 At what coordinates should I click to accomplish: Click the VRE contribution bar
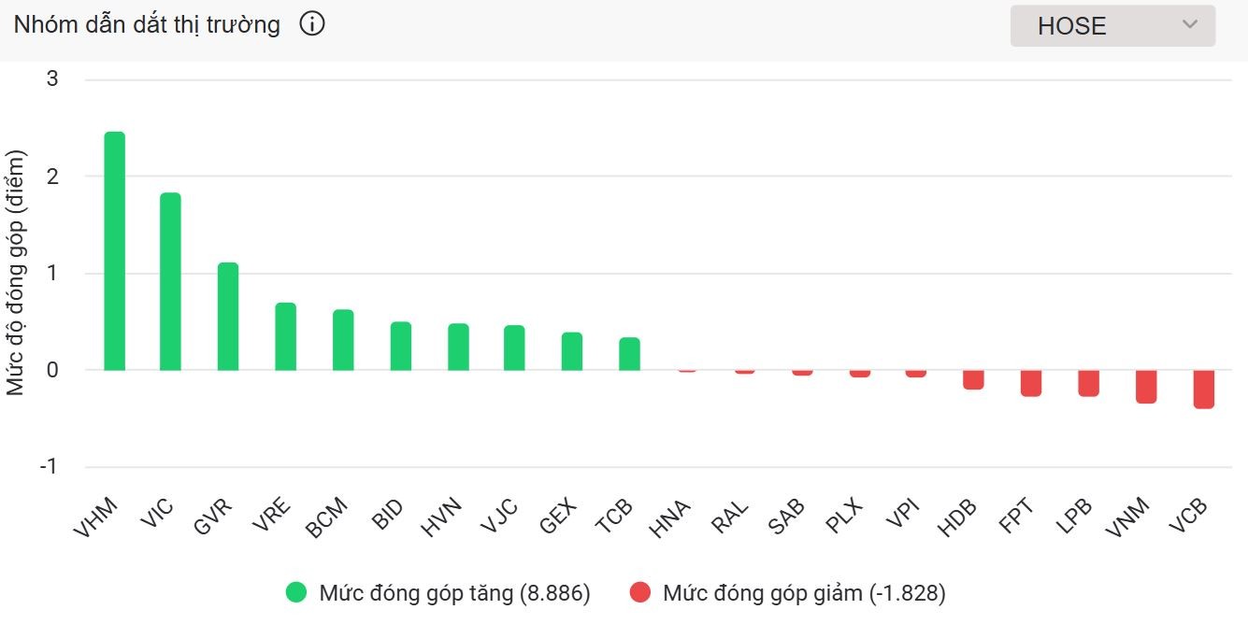point(285,336)
